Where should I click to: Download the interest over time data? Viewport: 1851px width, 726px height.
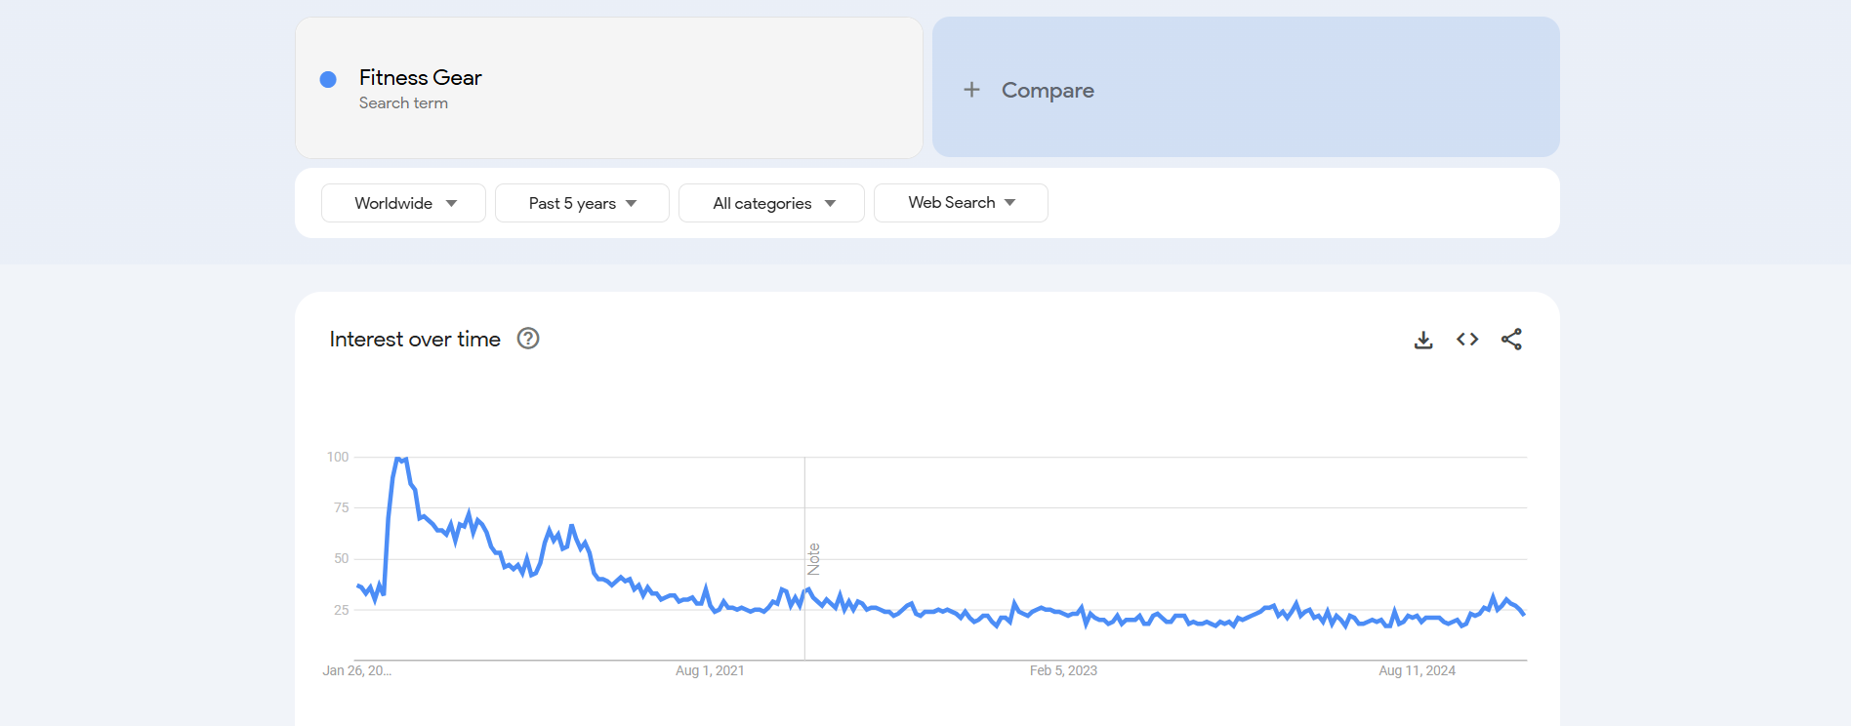[x=1423, y=340]
